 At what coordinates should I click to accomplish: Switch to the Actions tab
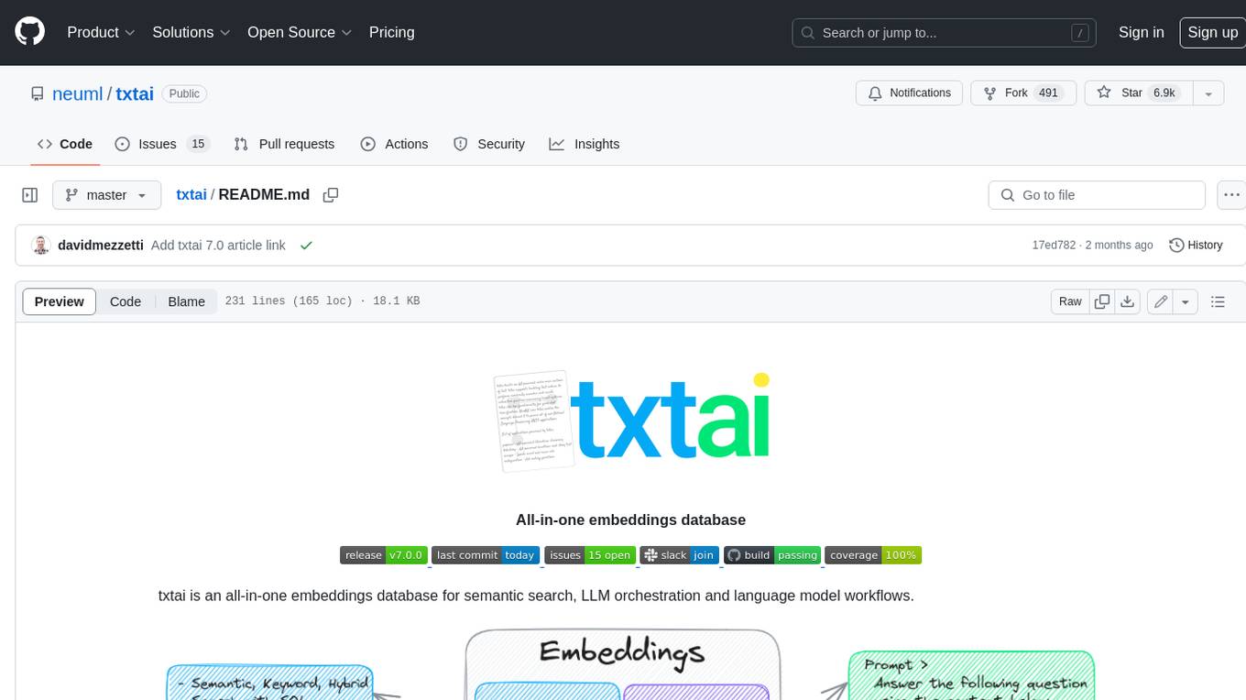coord(394,144)
